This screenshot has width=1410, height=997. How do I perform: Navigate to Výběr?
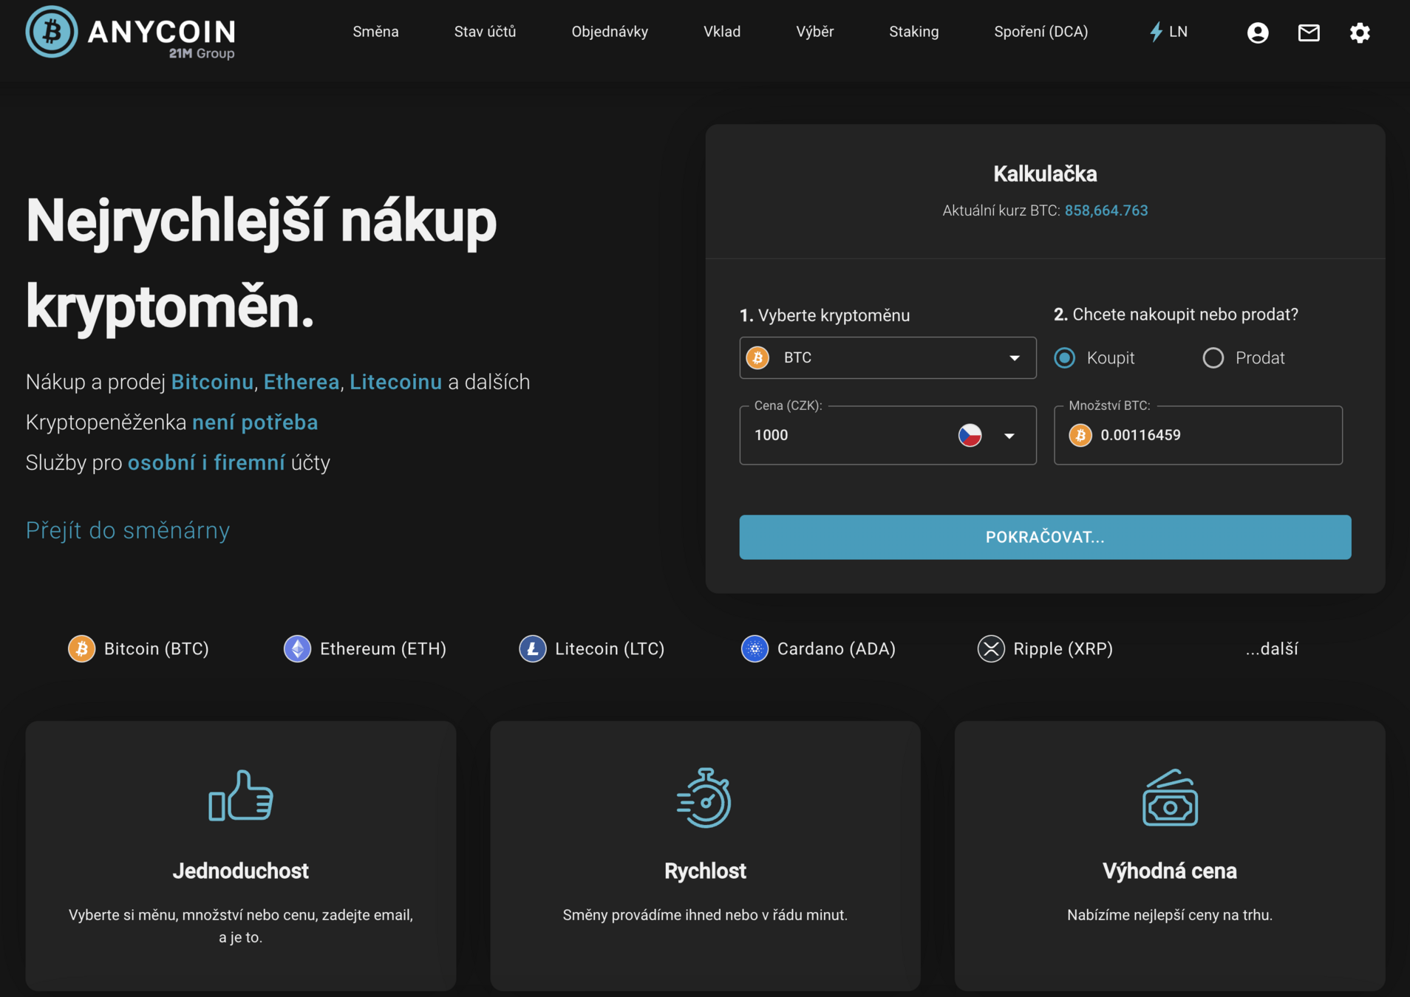pyautogui.click(x=814, y=32)
